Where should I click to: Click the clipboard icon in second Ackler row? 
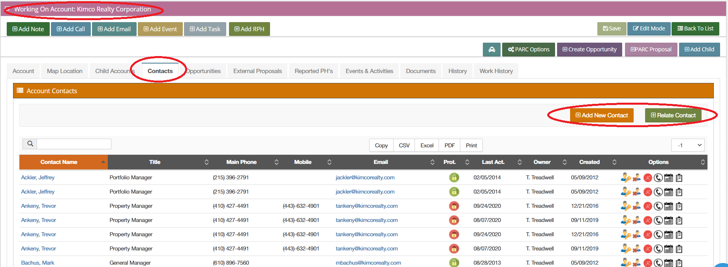679,192
